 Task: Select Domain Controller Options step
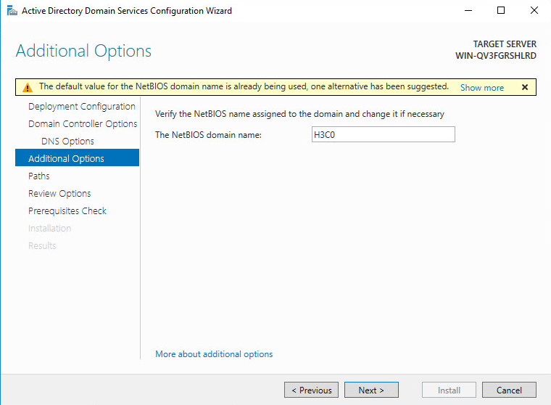click(83, 124)
